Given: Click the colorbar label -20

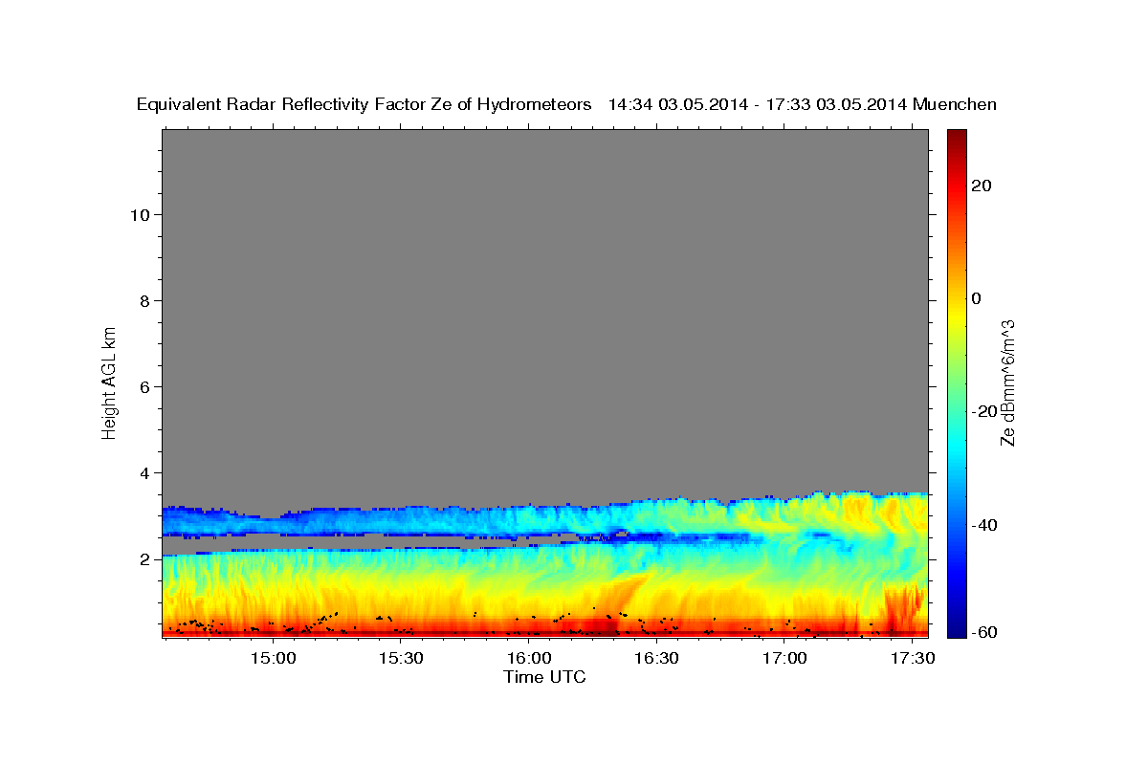Looking at the screenshot, I should [x=984, y=411].
